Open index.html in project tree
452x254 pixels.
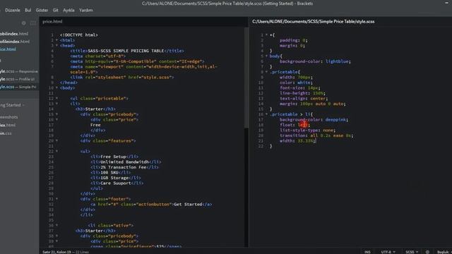(x=8, y=125)
